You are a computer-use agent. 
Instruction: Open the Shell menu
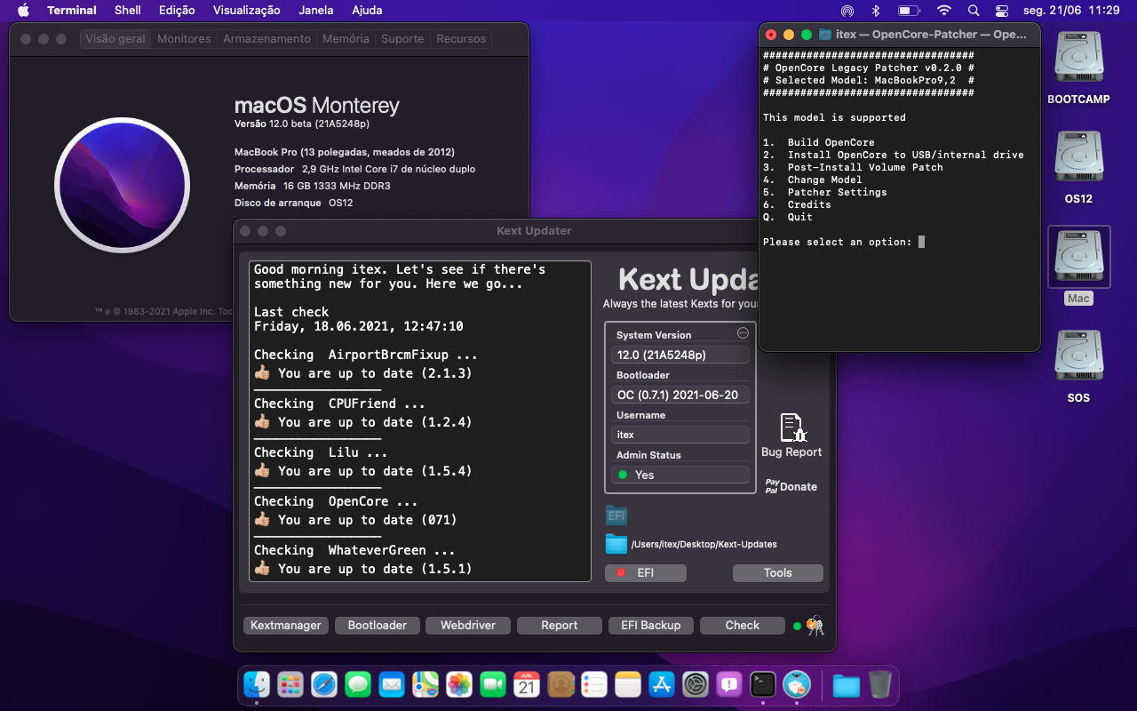pos(128,11)
